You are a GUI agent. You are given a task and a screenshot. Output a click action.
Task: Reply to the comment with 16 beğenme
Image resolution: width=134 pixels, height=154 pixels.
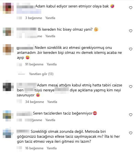(x=51, y=148)
